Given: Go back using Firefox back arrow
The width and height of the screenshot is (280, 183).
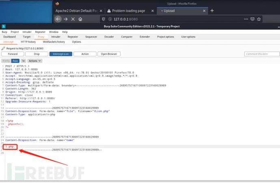Looking at the screenshot, I should pyautogui.click(x=58, y=19).
